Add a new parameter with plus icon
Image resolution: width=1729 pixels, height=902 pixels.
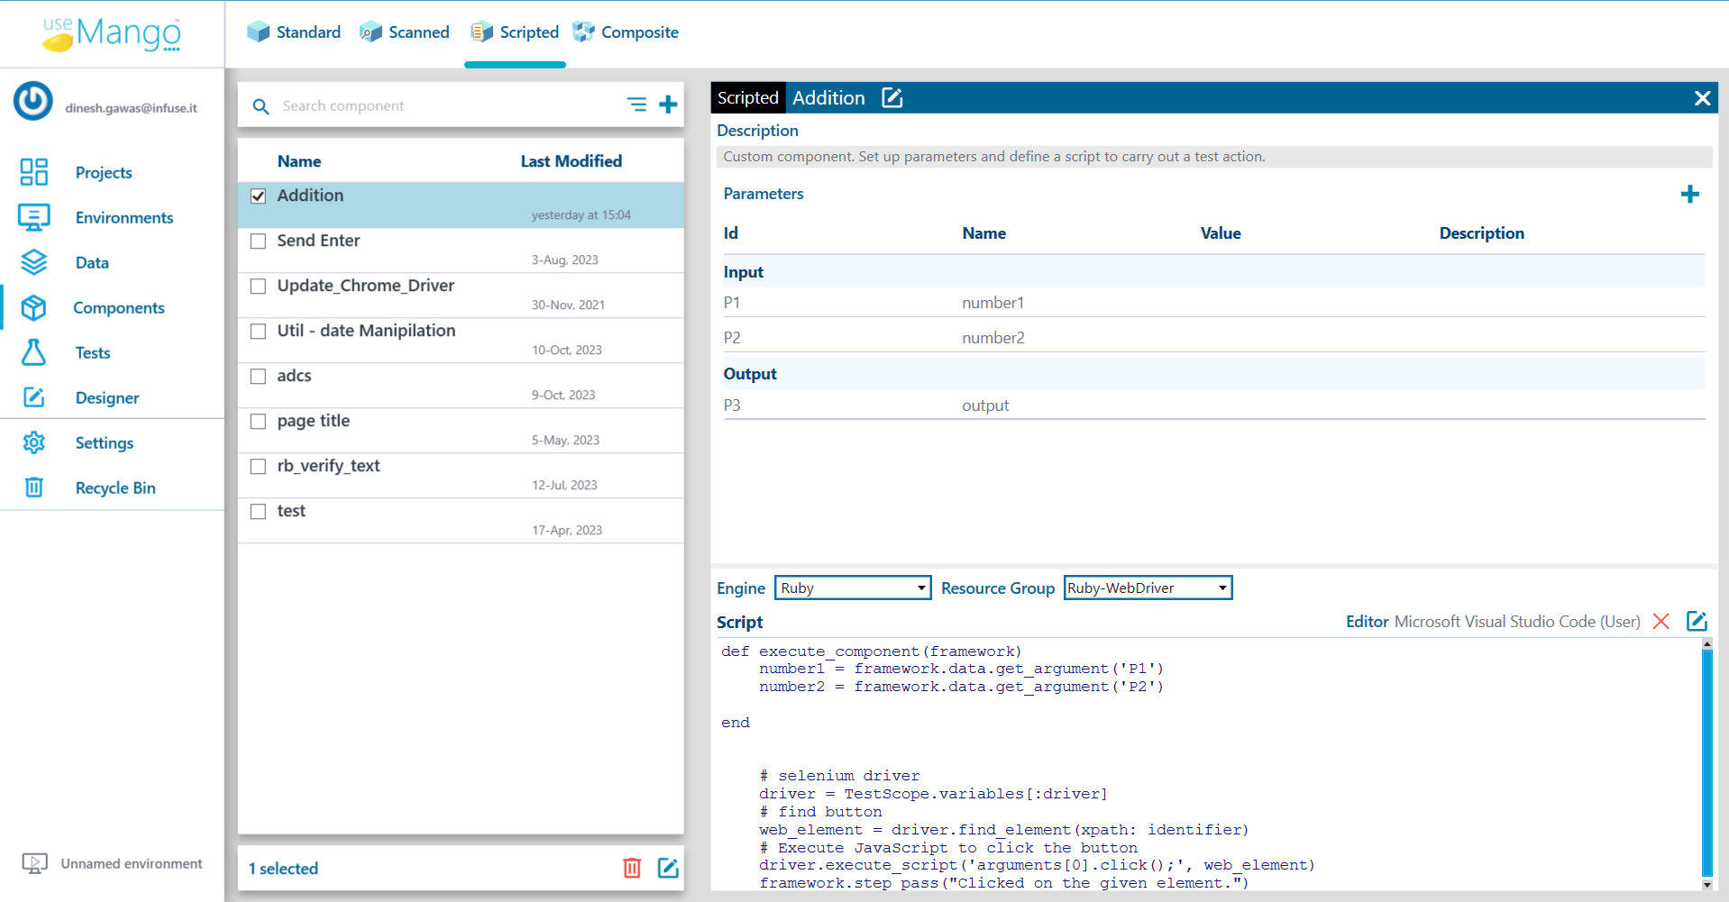[1689, 194]
